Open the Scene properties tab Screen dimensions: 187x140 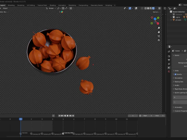point(169,68)
